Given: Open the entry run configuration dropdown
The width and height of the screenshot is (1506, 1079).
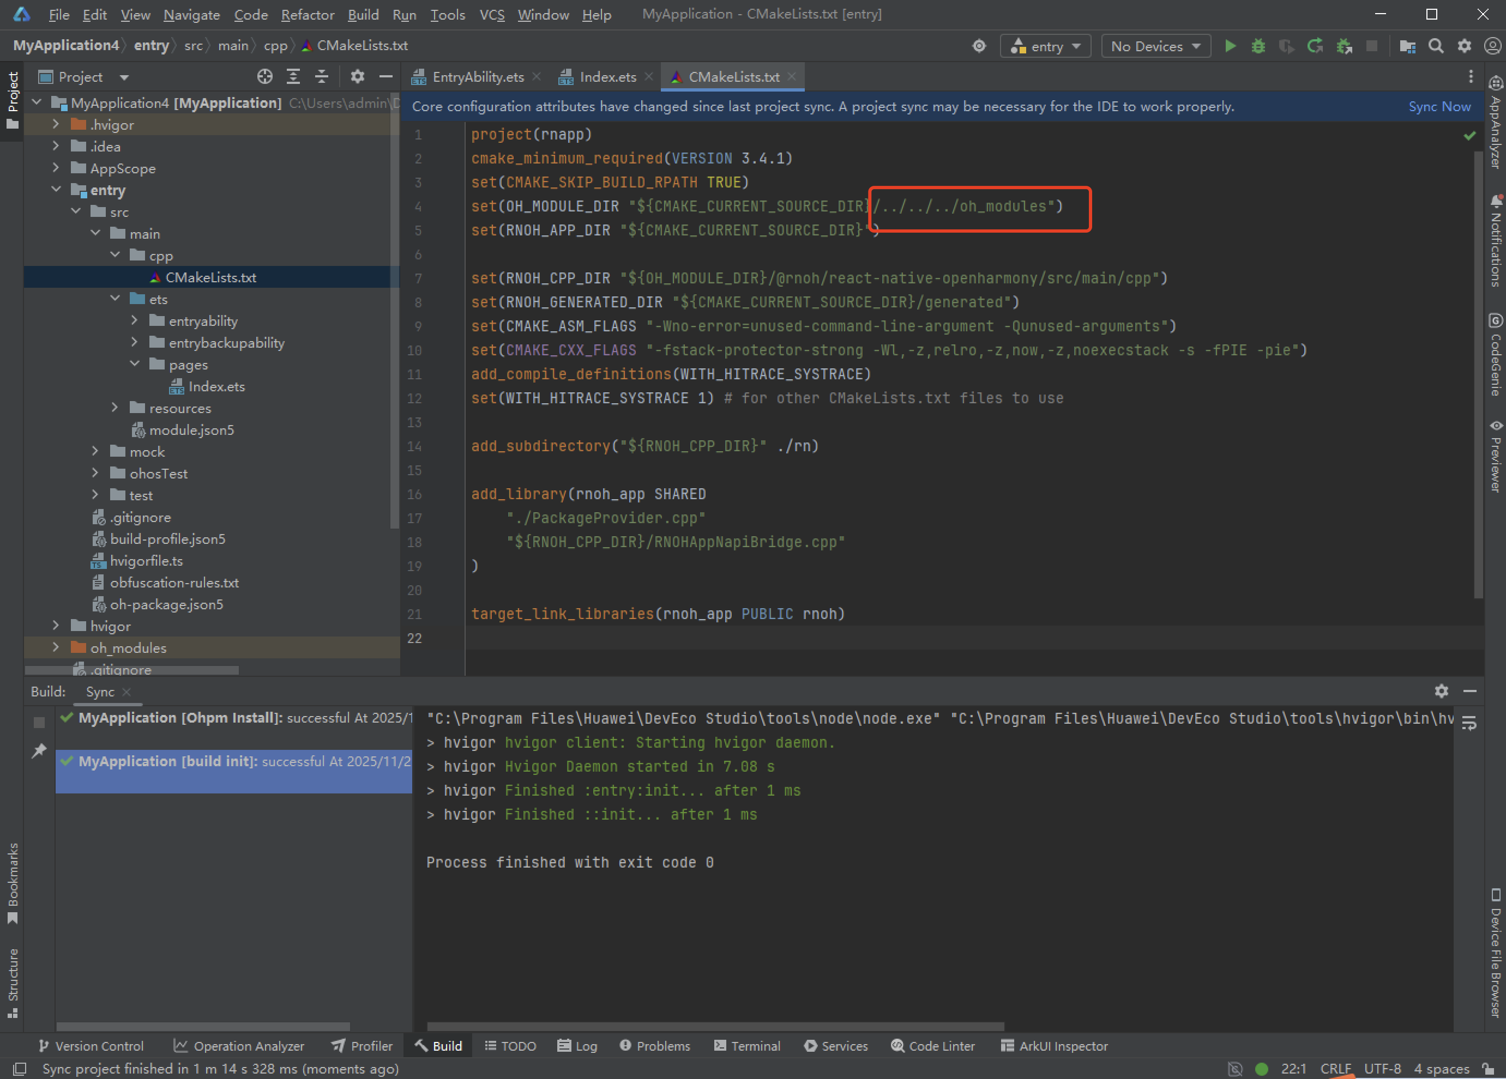Looking at the screenshot, I should (1046, 46).
